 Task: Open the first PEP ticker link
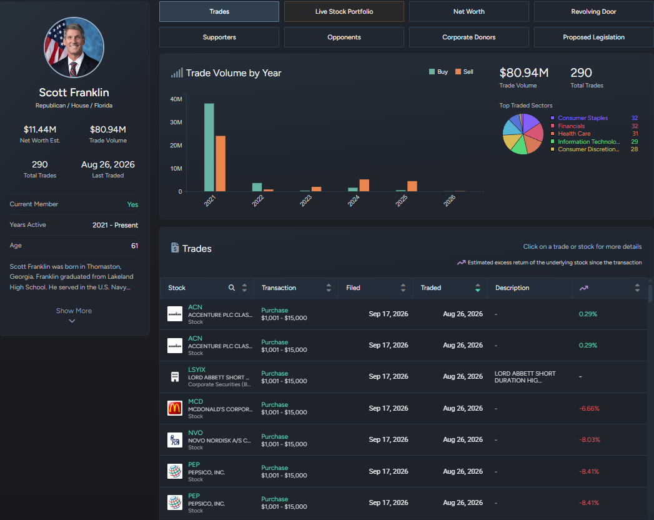tap(194, 464)
